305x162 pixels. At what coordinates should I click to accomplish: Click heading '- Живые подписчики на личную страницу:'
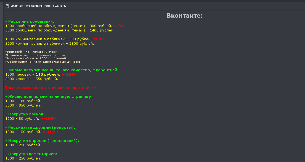pyautogui.click(x=49, y=97)
